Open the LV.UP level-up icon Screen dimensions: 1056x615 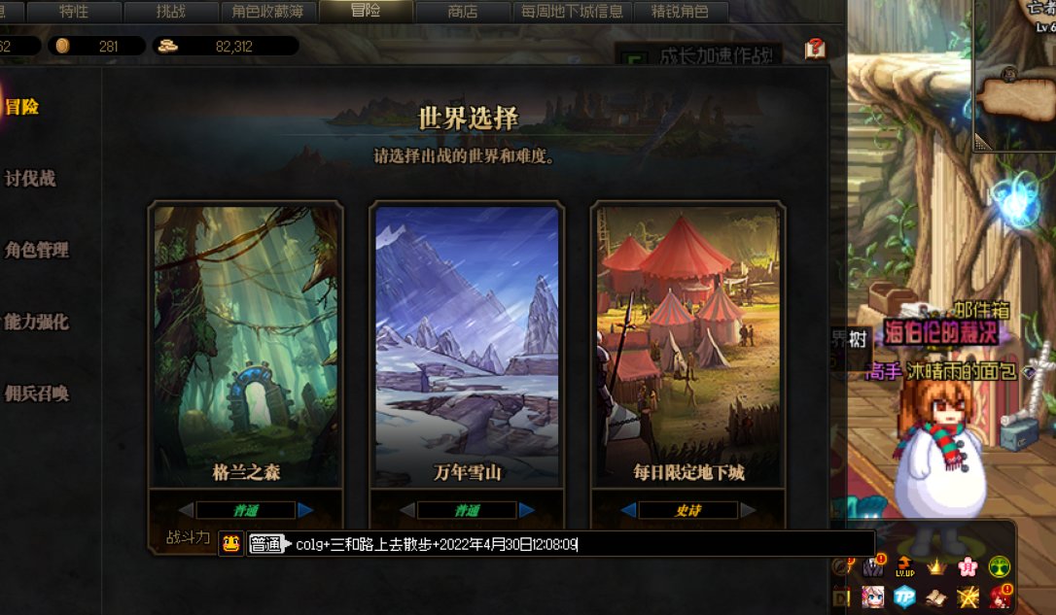904,566
